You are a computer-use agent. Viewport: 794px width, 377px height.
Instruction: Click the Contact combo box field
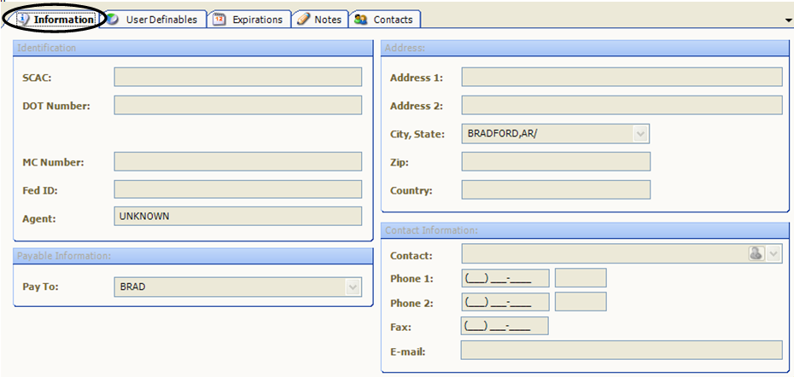point(622,254)
